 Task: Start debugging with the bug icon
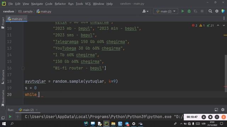click(x=189, y=11)
